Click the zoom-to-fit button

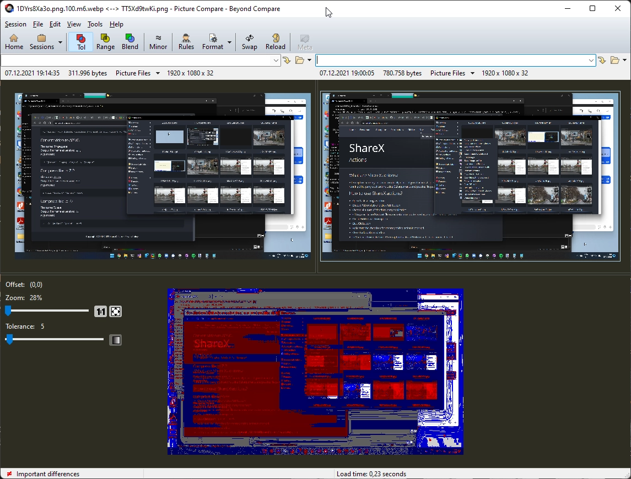(115, 312)
